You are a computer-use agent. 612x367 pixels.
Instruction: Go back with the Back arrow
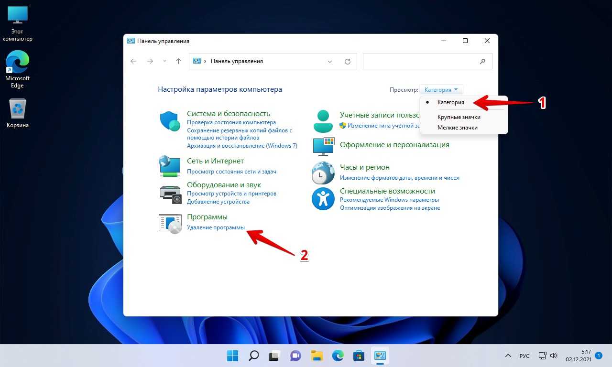pyautogui.click(x=133, y=61)
